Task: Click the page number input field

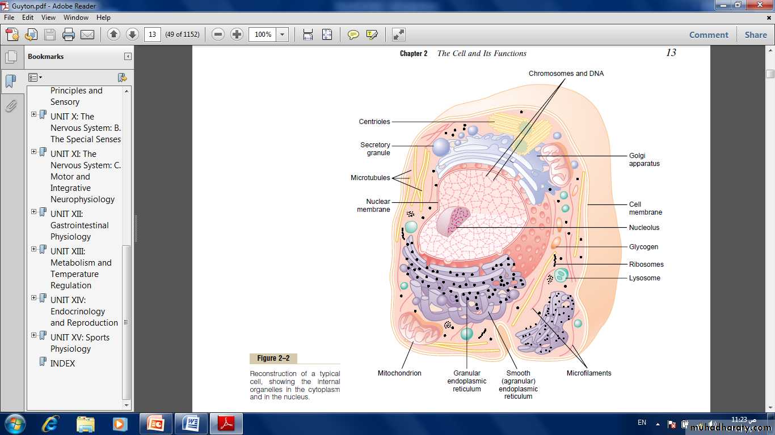Action: 152,35
